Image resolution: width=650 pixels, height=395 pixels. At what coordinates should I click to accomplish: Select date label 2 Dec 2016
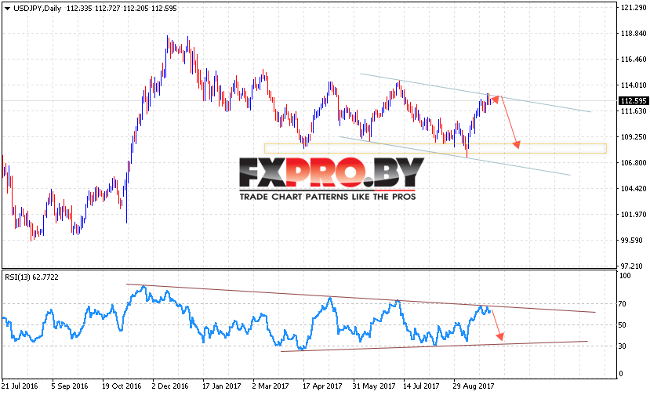tap(170, 386)
